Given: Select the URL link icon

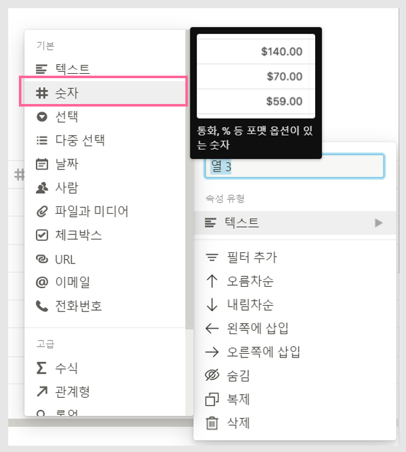Looking at the screenshot, I should click(42, 259).
